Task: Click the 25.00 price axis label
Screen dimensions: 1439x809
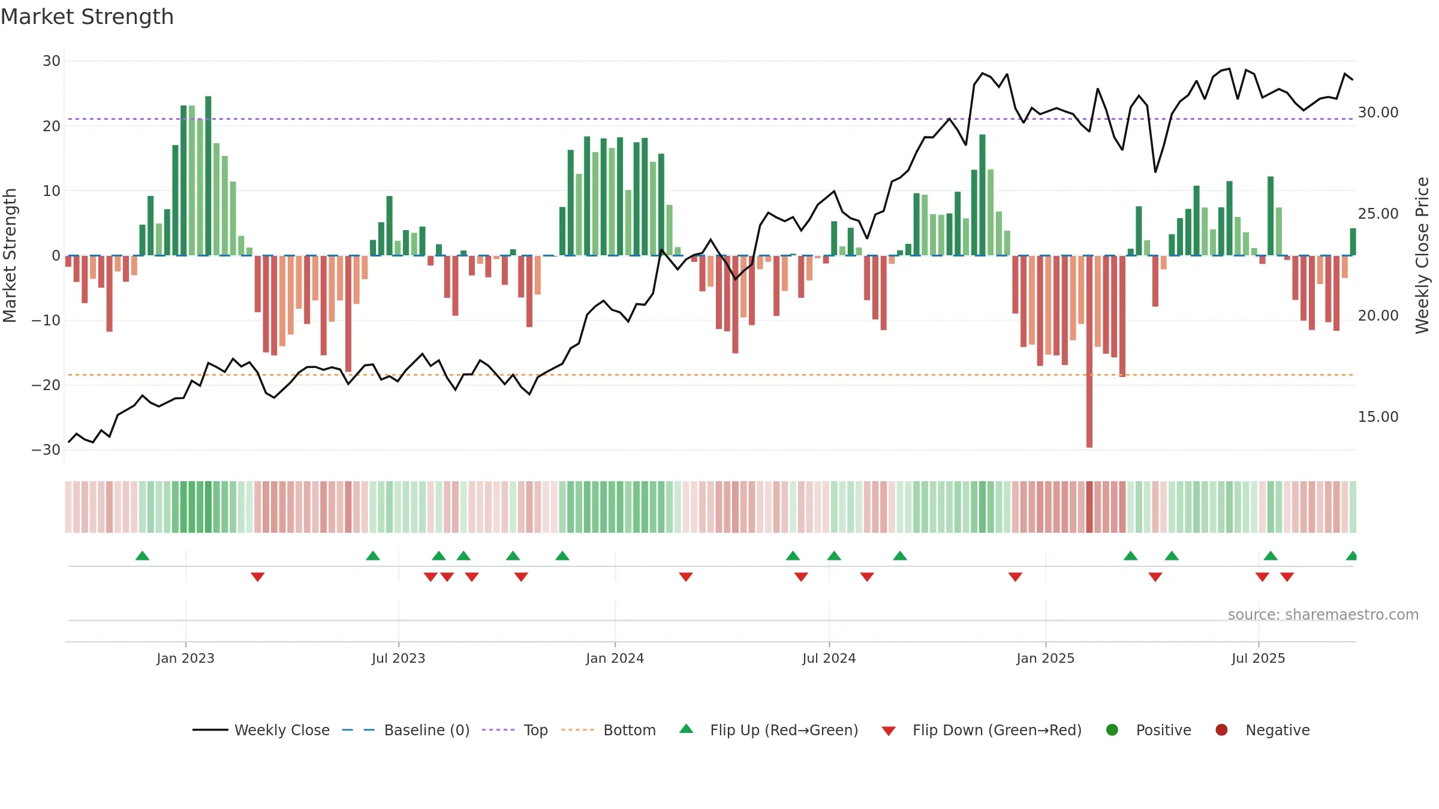Action: [x=1378, y=214]
